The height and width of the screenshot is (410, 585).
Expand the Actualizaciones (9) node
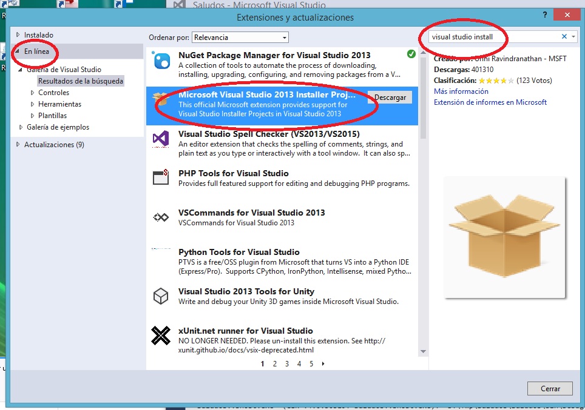[x=18, y=145]
